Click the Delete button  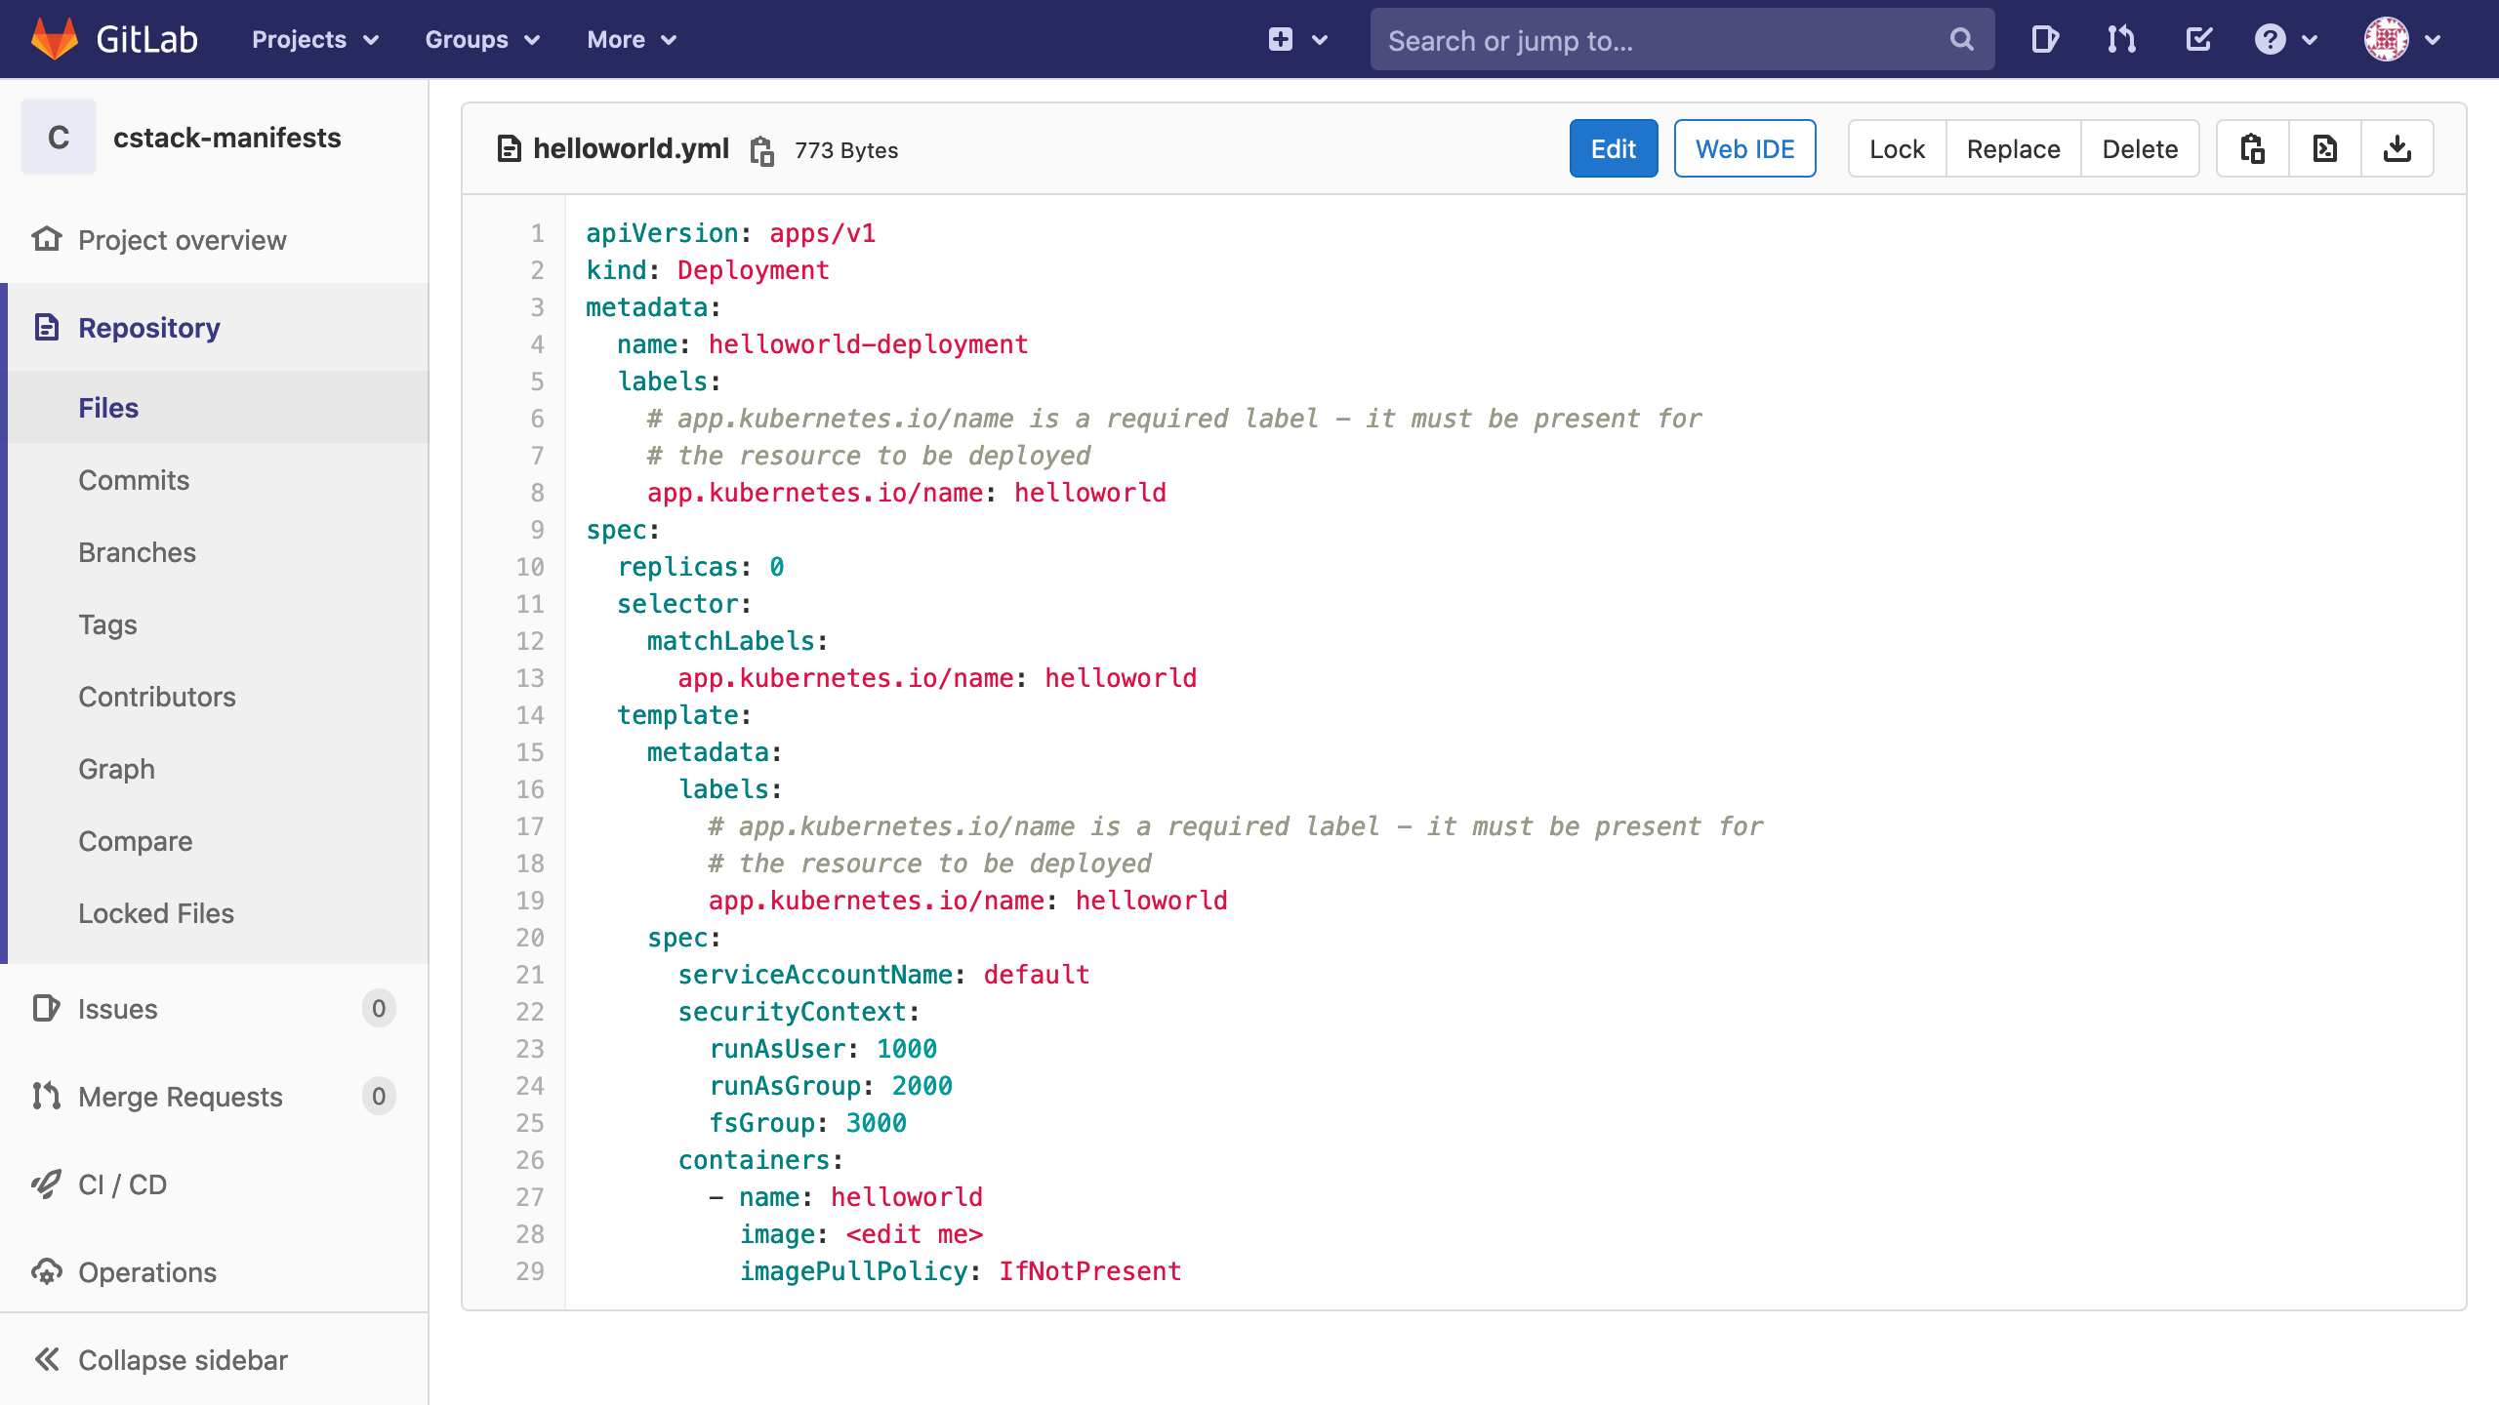pos(2140,148)
